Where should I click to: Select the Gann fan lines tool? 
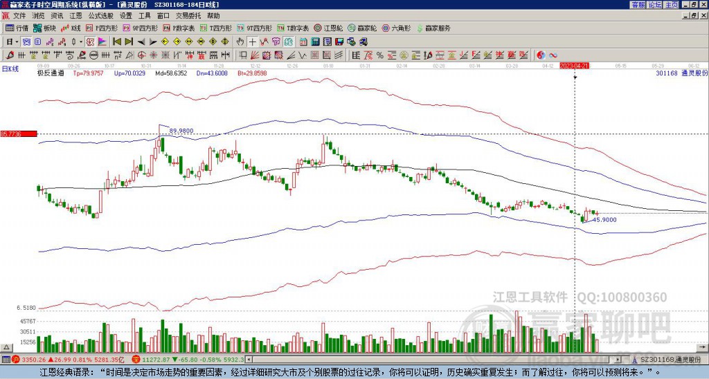click(x=255, y=55)
